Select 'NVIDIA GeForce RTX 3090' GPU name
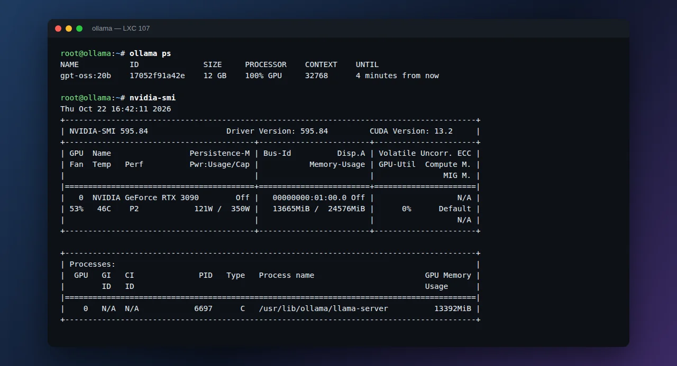This screenshot has height=366, width=677. tap(146, 198)
